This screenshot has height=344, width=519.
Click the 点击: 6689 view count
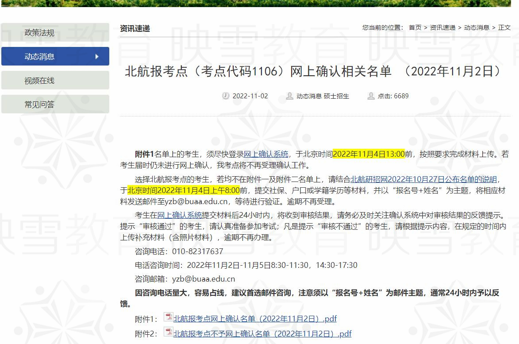click(393, 96)
